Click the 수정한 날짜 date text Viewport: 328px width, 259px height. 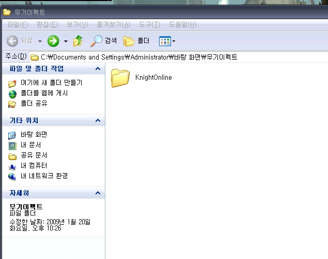click(x=50, y=225)
